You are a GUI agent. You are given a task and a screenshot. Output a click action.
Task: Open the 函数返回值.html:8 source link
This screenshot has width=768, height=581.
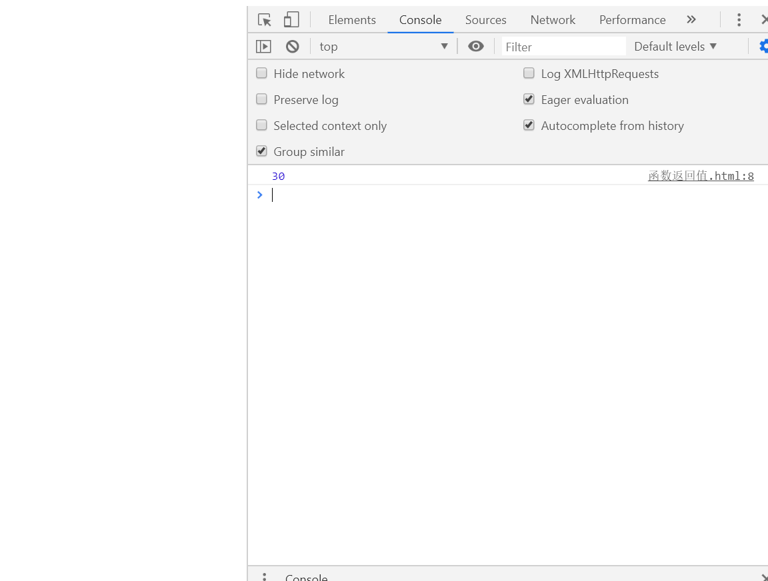coord(701,176)
